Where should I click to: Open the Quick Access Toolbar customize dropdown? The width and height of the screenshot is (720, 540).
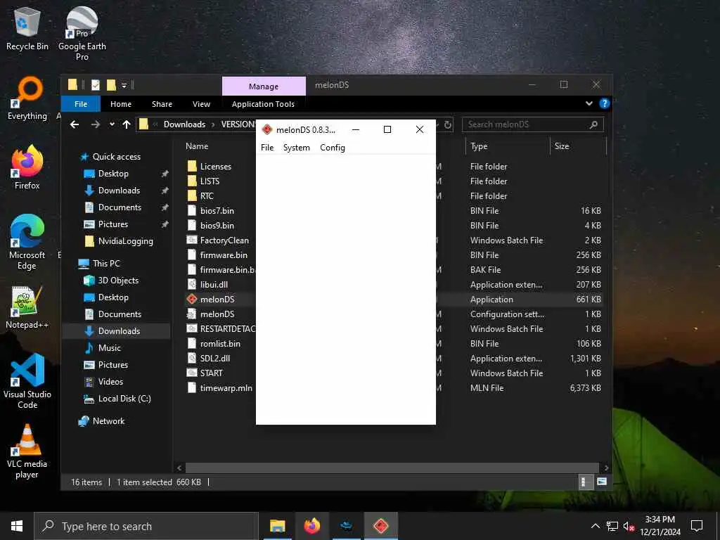click(x=124, y=85)
